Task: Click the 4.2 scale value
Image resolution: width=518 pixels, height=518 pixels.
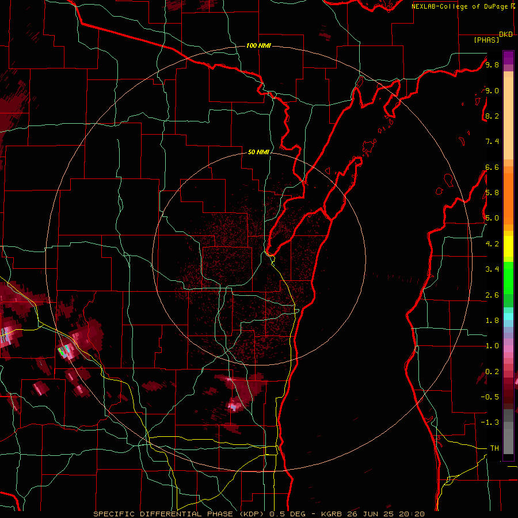Action: pos(492,244)
